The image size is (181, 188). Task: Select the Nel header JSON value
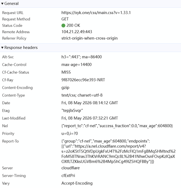coord(117,126)
